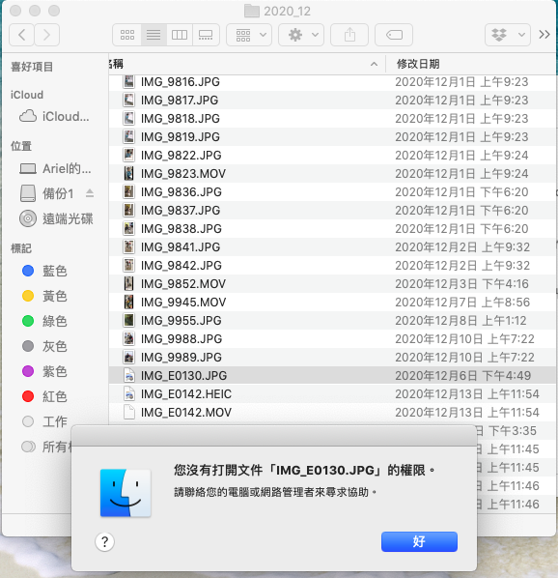
Task: Select the yellow 黃色 tag
Action: click(x=44, y=296)
